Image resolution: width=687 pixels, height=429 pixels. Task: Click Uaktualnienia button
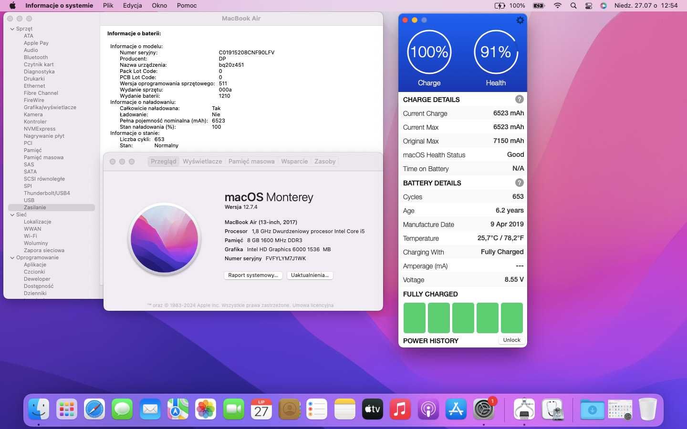coord(310,275)
